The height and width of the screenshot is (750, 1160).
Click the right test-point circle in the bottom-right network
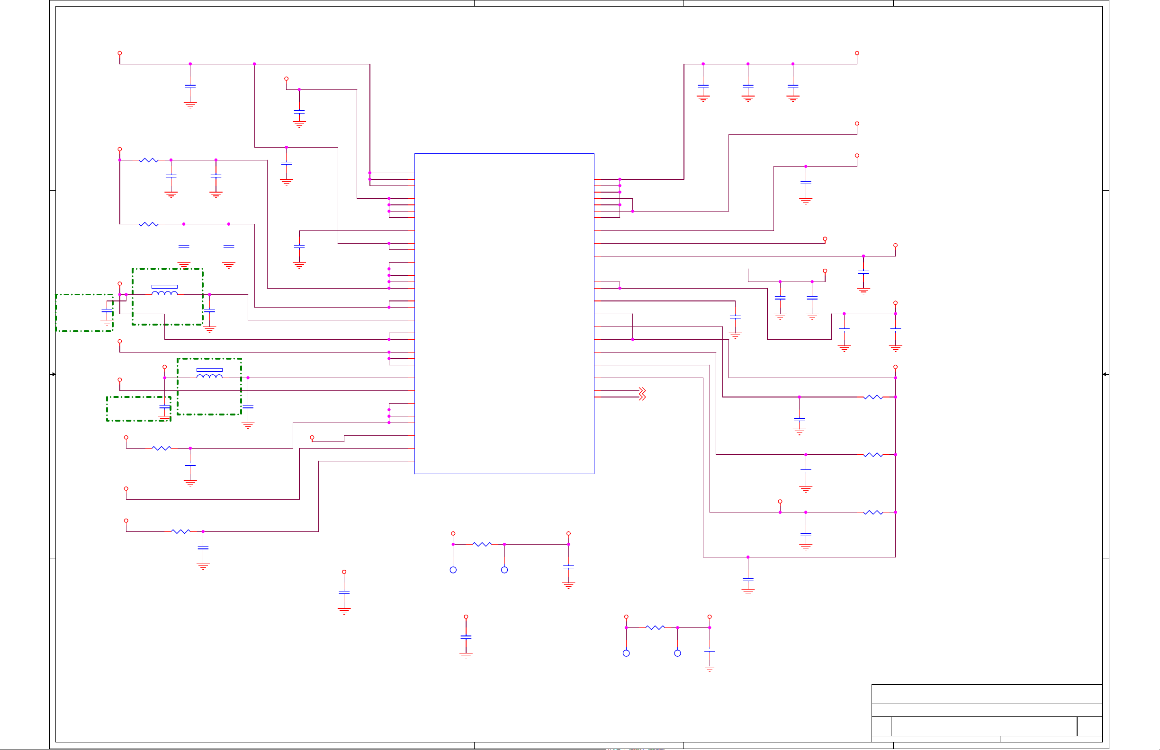(677, 653)
